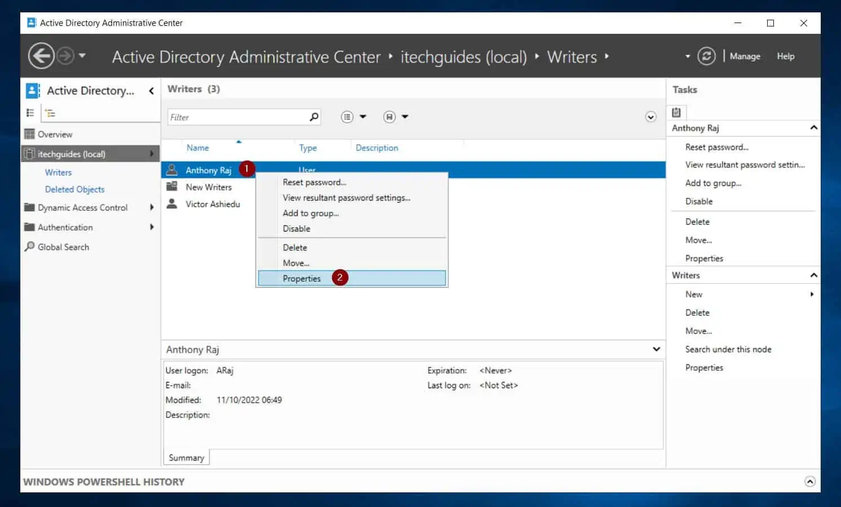Expand Authentication submenu arrow

[x=152, y=227]
